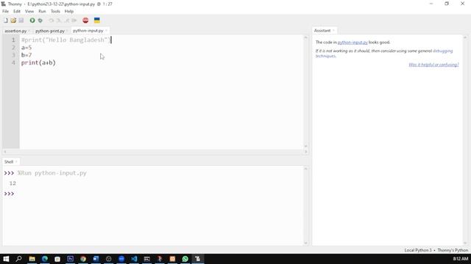471x264 pixels.
Task: Click code line a=5 in editor
Action: pyautogui.click(x=26, y=48)
